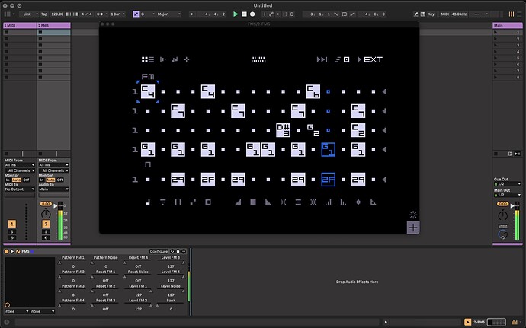The height and width of the screenshot is (328, 526).
Task: Open the 1 Bar quantization dropdown
Action: (117, 14)
